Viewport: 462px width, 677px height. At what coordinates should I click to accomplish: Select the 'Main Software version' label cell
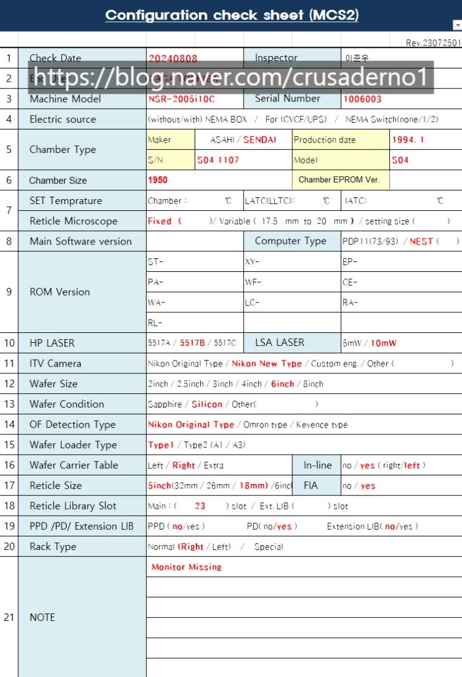coord(82,241)
